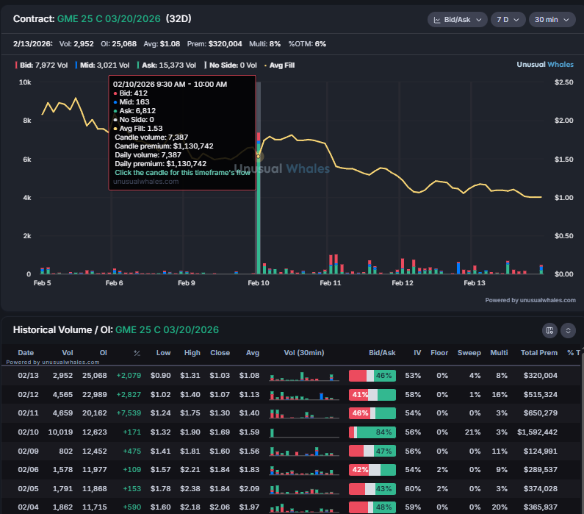Click the Multi column header
Screen dimensions: 584x514
coord(499,353)
